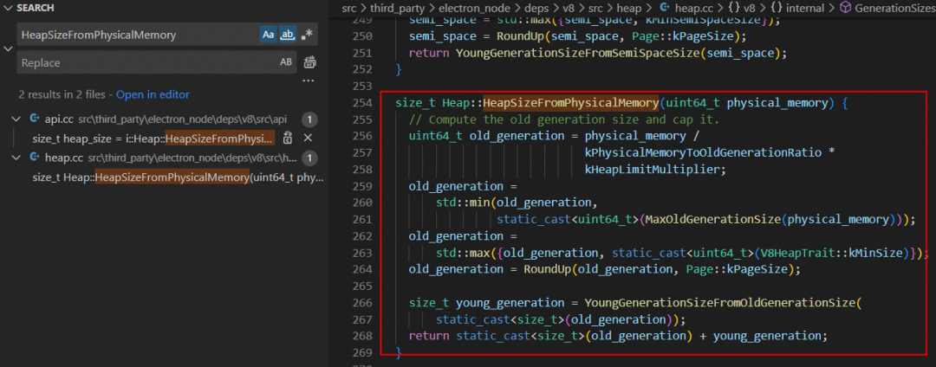Click the 'GenerationSizes' symbol breadcrumb
936x367 pixels.
click(887, 8)
